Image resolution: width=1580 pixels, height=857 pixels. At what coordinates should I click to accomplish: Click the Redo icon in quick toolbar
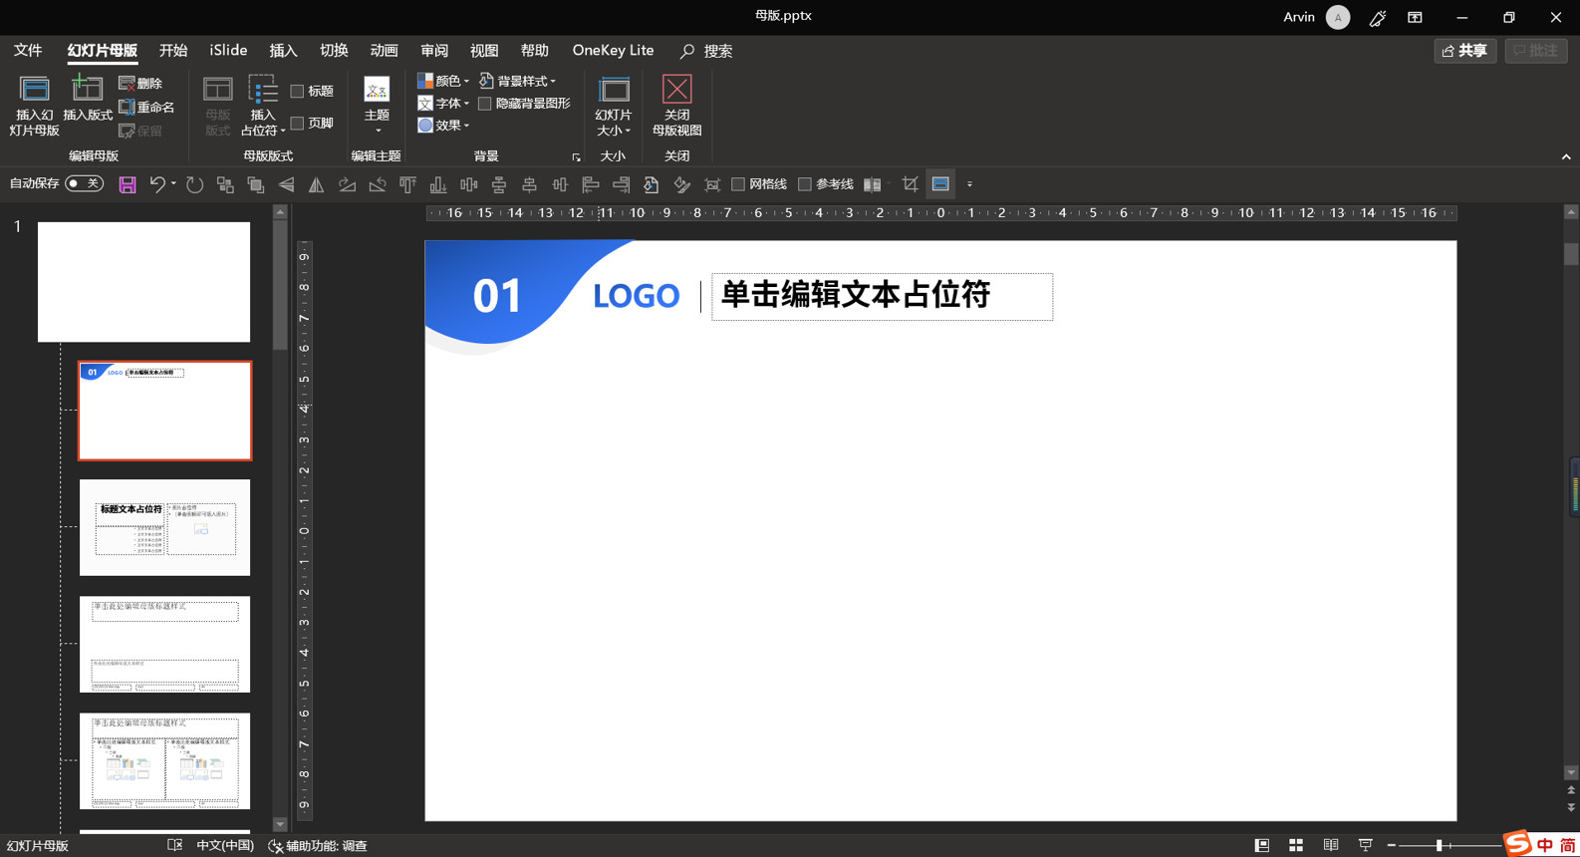[x=194, y=184]
